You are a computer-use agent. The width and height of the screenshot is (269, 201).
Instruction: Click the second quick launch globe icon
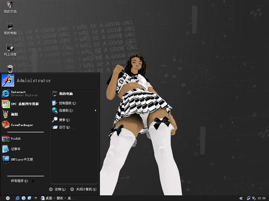pos(24,198)
